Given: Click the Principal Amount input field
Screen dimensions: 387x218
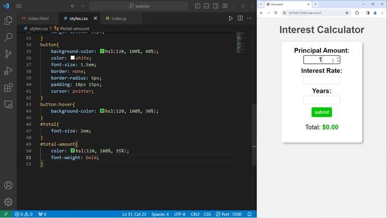Looking at the screenshot, I should pyautogui.click(x=322, y=59).
